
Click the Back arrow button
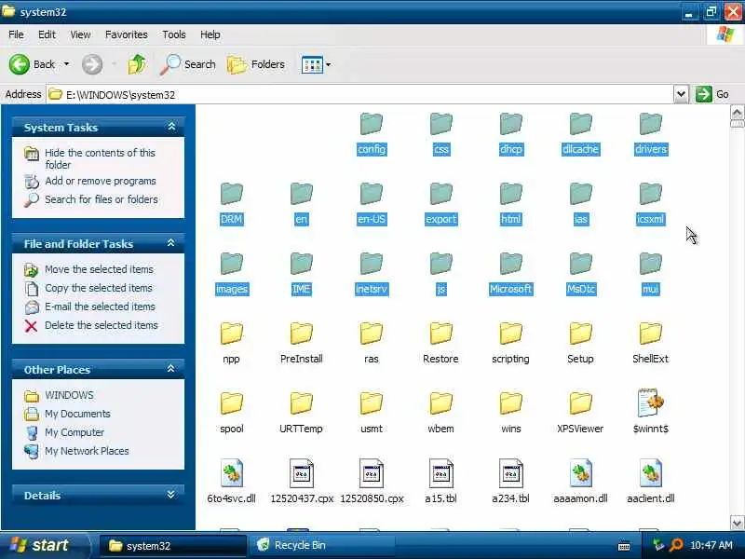tap(20, 64)
